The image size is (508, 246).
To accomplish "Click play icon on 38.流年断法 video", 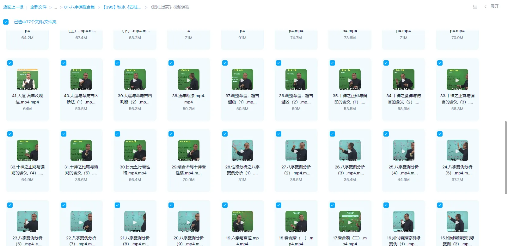I will pyautogui.click(x=189, y=80).
